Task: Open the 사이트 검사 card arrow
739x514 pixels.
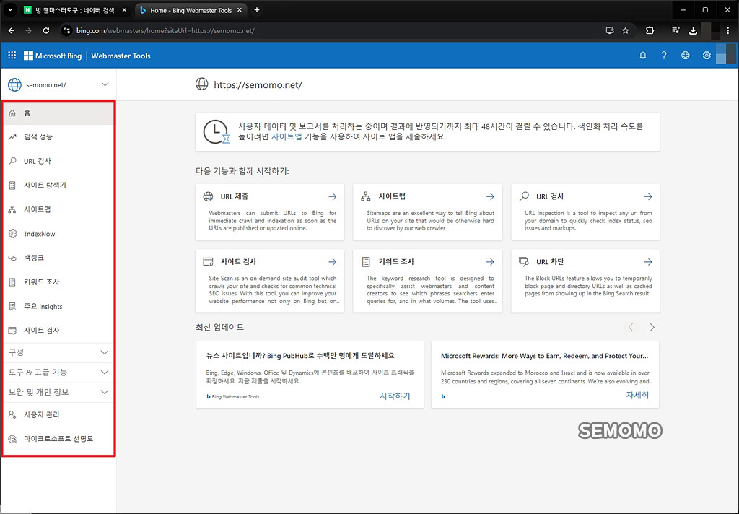Action: [333, 262]
